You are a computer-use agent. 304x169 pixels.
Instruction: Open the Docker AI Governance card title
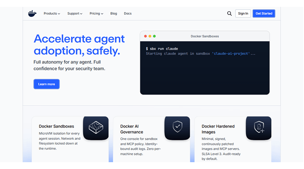point(131,129)
